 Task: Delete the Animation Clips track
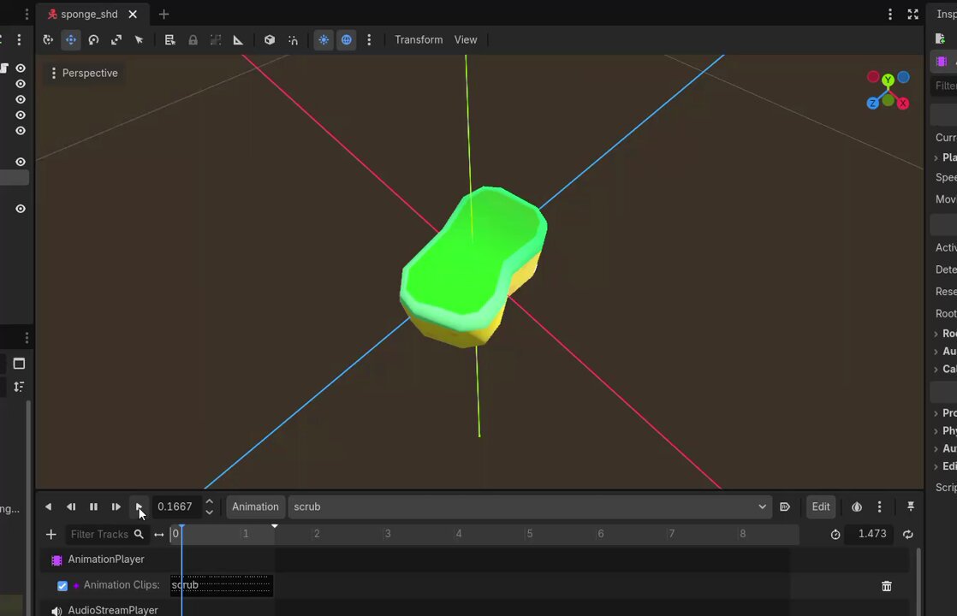coord(887,586)
